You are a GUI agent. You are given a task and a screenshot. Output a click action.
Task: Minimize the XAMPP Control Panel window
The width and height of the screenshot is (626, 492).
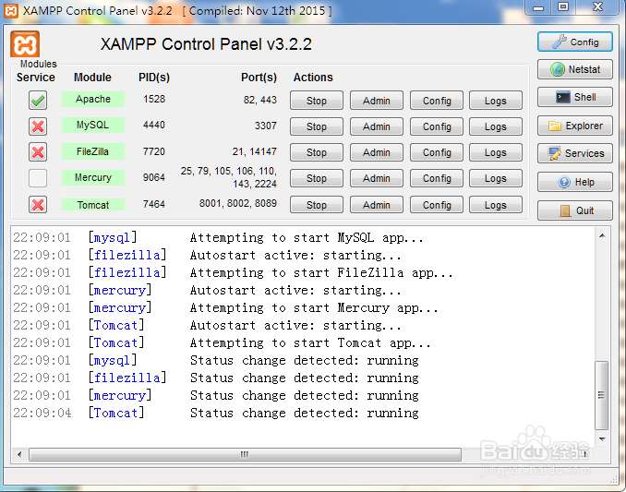[538, 7]
